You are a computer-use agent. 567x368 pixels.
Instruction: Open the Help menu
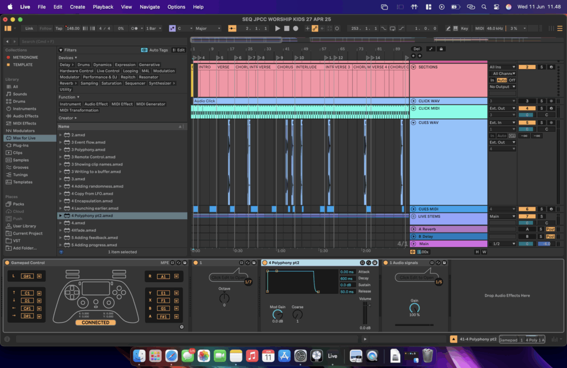198,7
